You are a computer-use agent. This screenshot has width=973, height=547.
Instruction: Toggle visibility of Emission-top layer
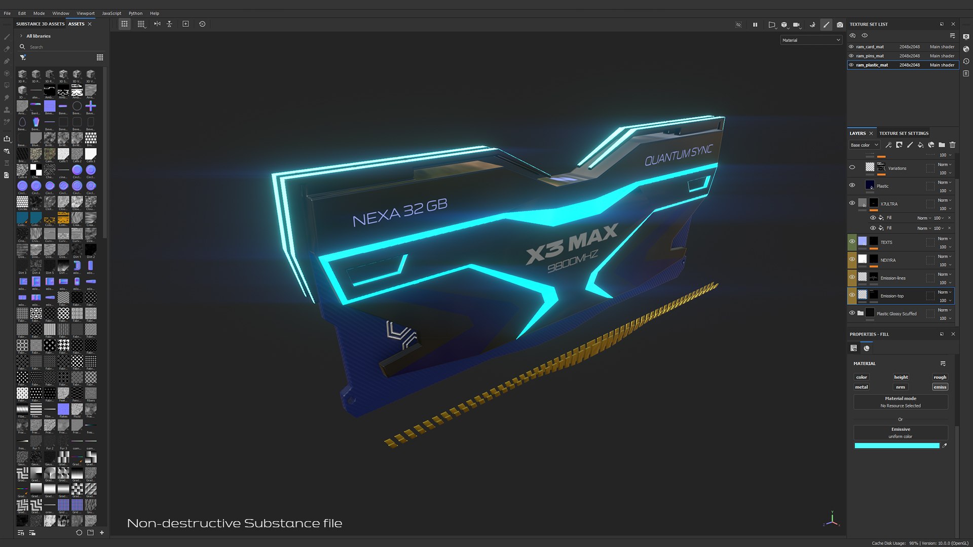(852, 295)
